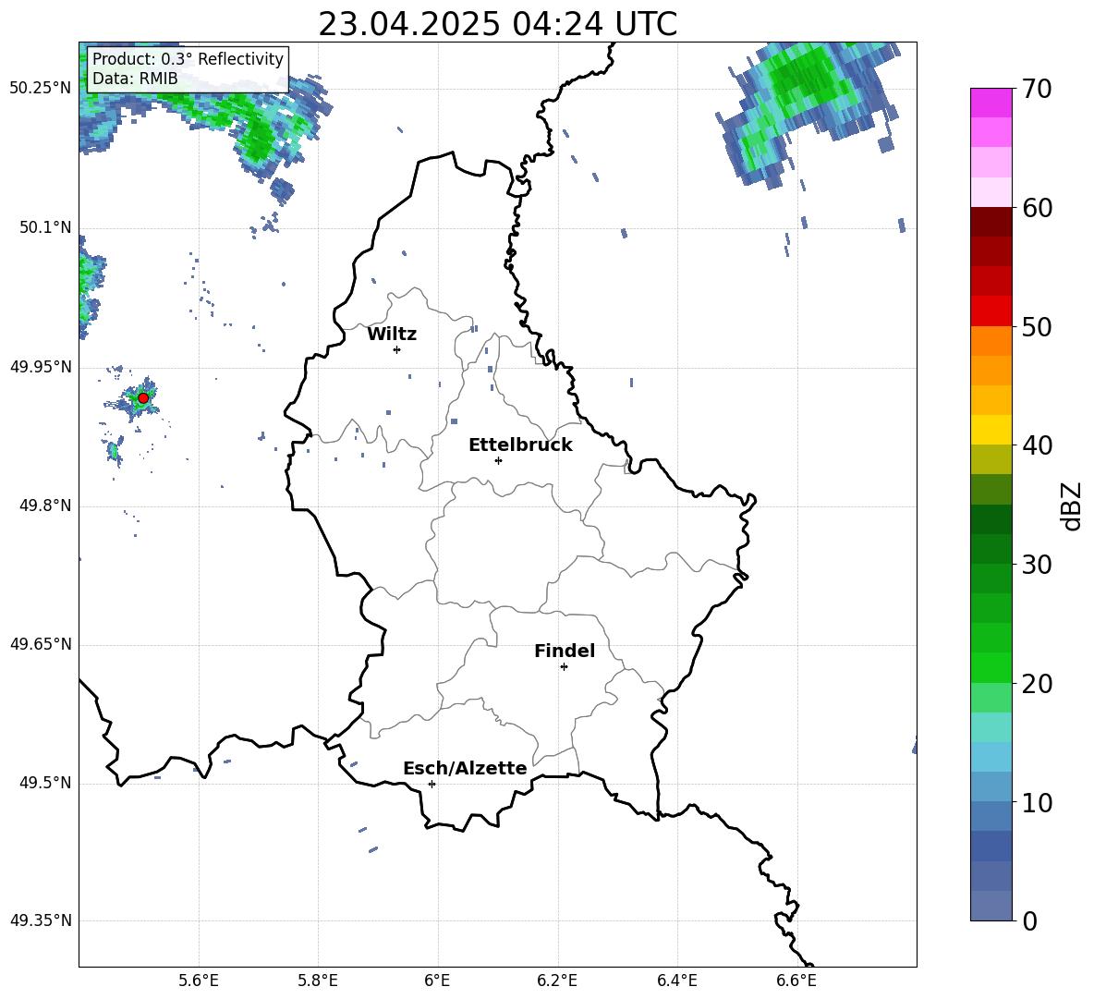The image size is (1094, 999).
Task: Click the 49.35°N latitude label
Action: click(41, 920)
